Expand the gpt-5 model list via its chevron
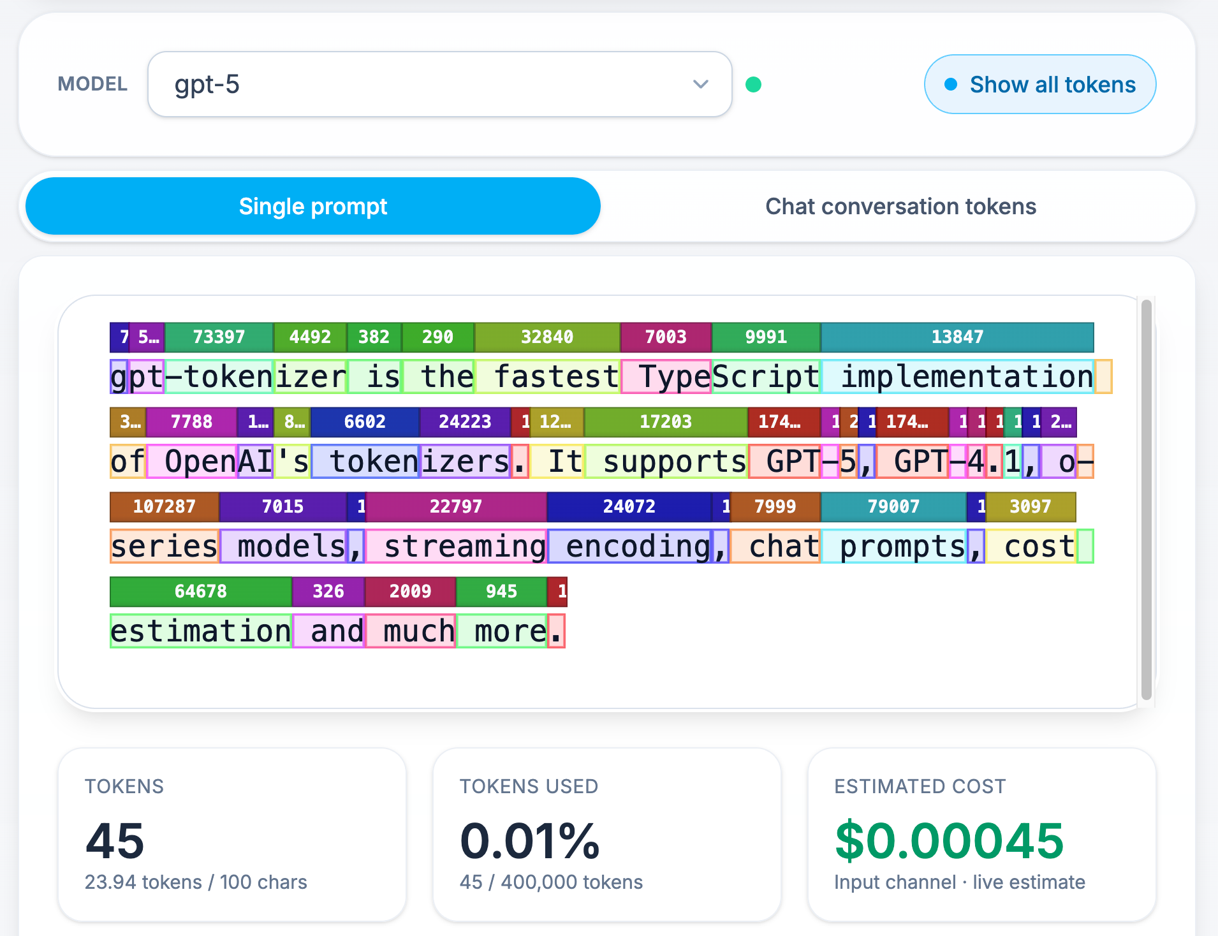 point(700,84)
